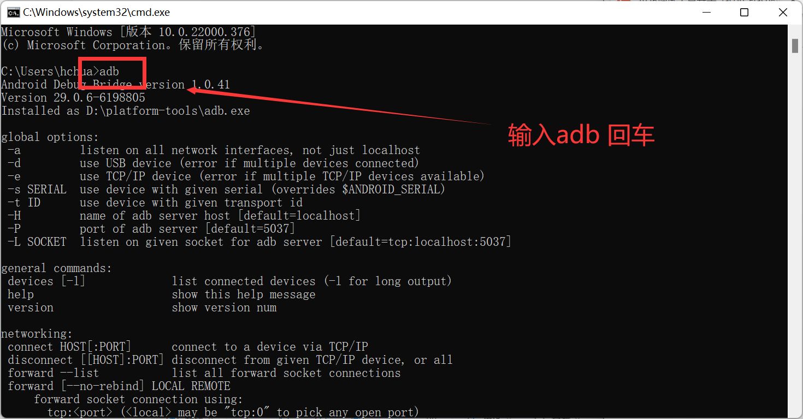Click the red 输入adb 回车 annotation
This screenshot has height=419, width=803.
pos(581,135)
